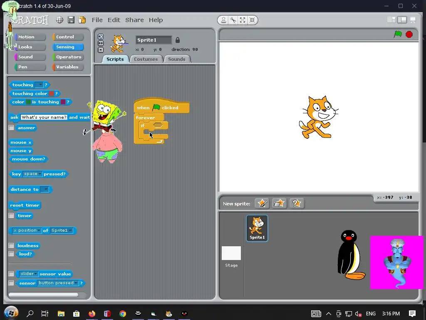The image size is (426, 320).
Task: Select Sprite1 thumbnail in sprite list
Action: [257, 228]
